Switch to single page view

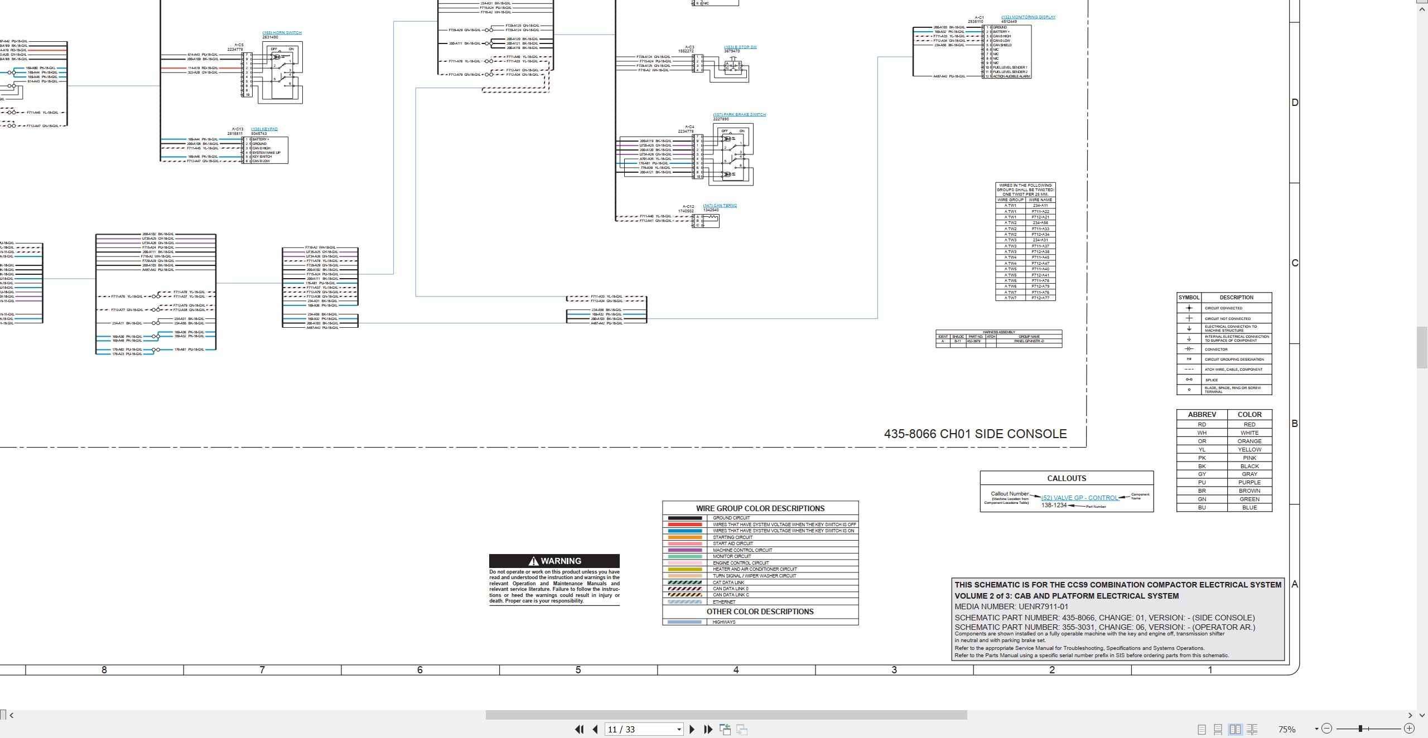point(1202,729)
